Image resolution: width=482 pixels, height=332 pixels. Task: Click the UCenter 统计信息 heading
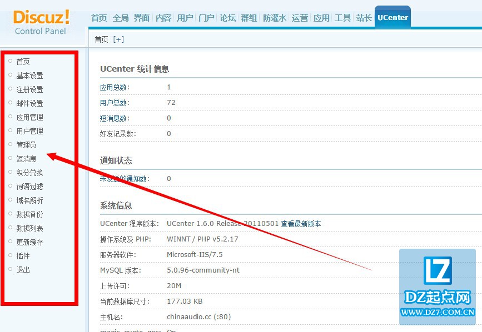pos(135,69)
